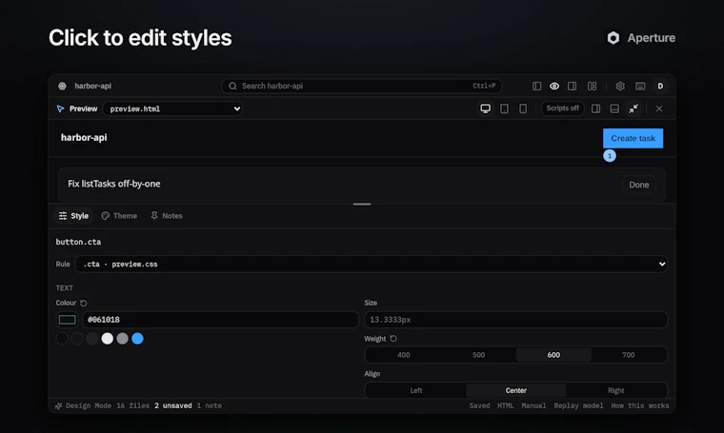Focus the Search harbor-api field

coord(362,87)
